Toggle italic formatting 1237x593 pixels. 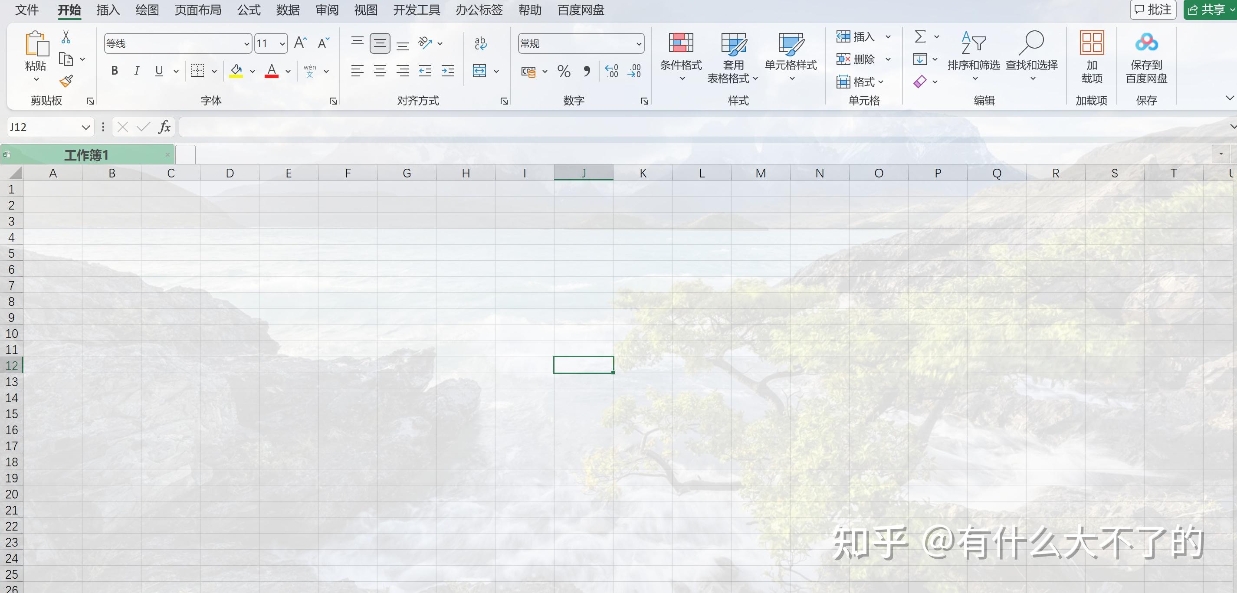click(x=137, y=71)
